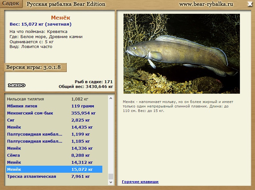Select Палтусовидная камбала 1,199 кг row
This screenshot has height=190, width=255.
point(54,134)
